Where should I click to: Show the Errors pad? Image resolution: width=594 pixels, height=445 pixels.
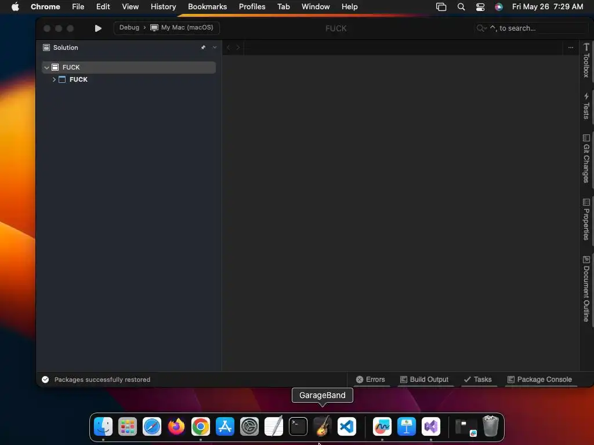pyautogui.click(x=371, y=380)
